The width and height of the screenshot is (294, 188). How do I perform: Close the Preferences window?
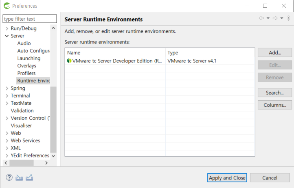(284, 6)
